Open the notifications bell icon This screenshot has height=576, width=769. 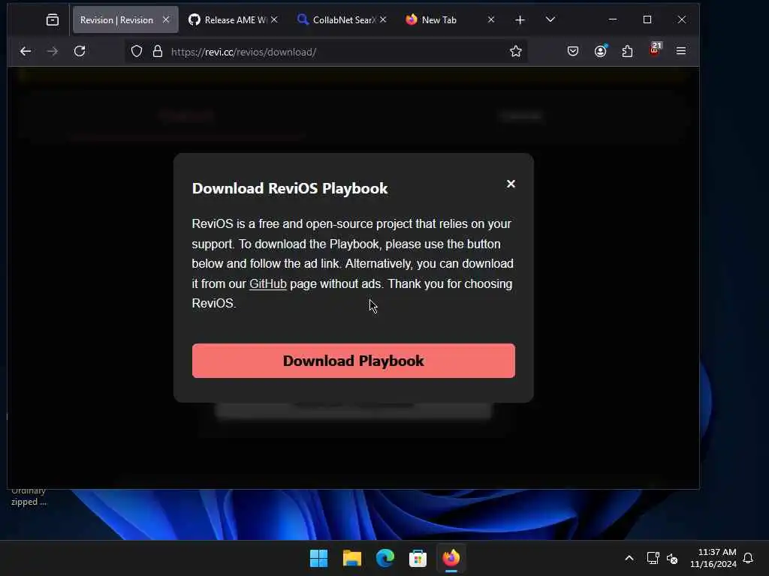[x=748, y=558]
